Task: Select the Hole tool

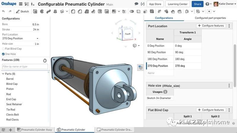Action: [x=107, y=12]
